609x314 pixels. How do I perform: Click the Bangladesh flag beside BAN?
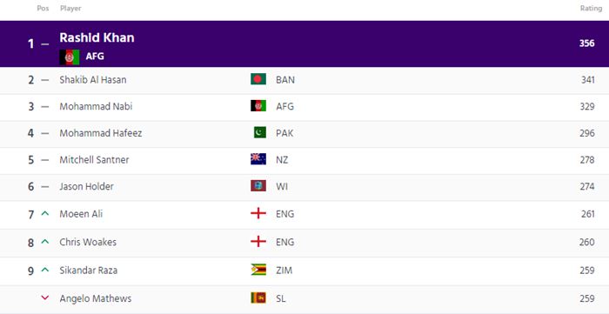click(x=258, y=79)
